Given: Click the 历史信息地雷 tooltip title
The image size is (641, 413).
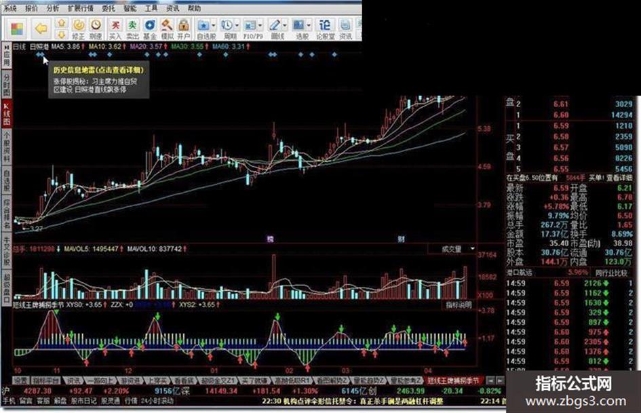Looking at the screenshot, I should click(x=98, y=70).
